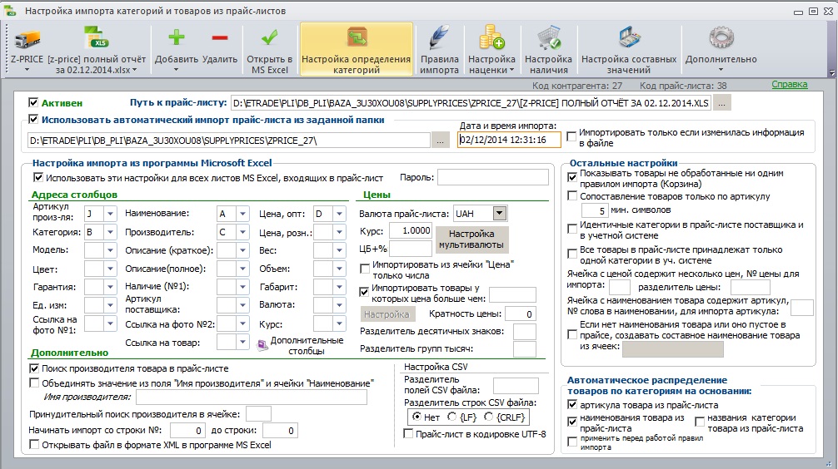Screen dimensions: 838x469
Task: Expand the Добавить dropdown arrow
Action: 177,70
